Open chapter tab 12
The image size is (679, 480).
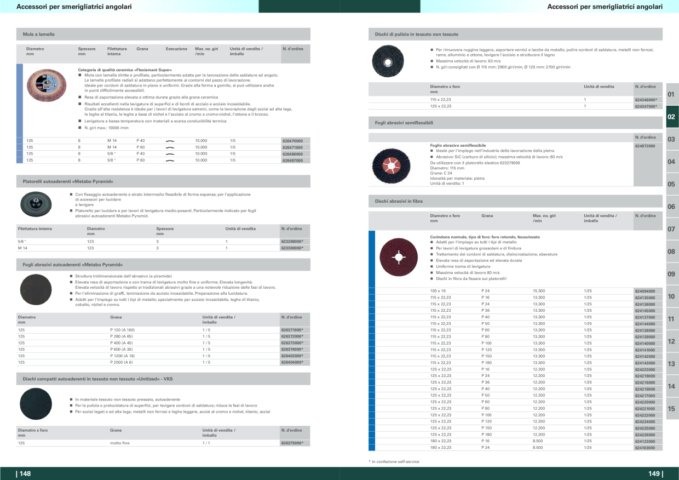pos(671,341)
